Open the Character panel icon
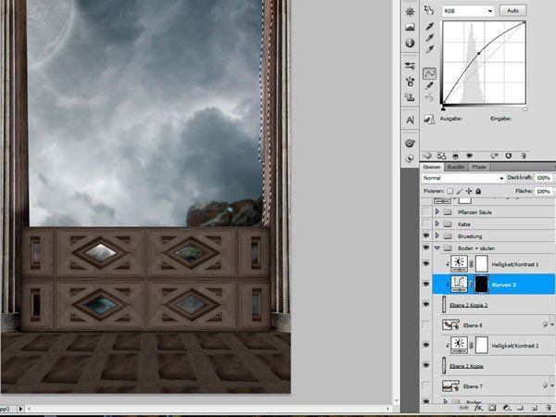The image size is (556, 417). 410,120
